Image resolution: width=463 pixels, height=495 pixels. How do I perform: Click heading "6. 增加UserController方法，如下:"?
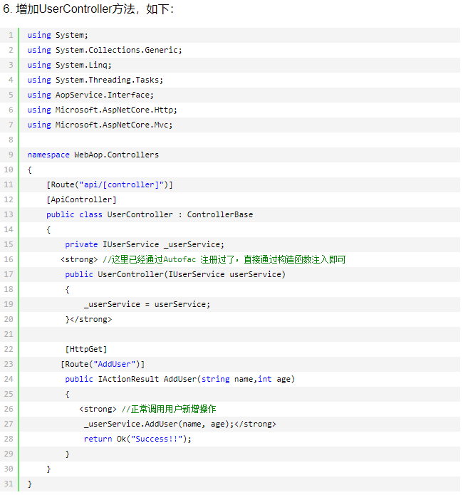tap(88, 9)
